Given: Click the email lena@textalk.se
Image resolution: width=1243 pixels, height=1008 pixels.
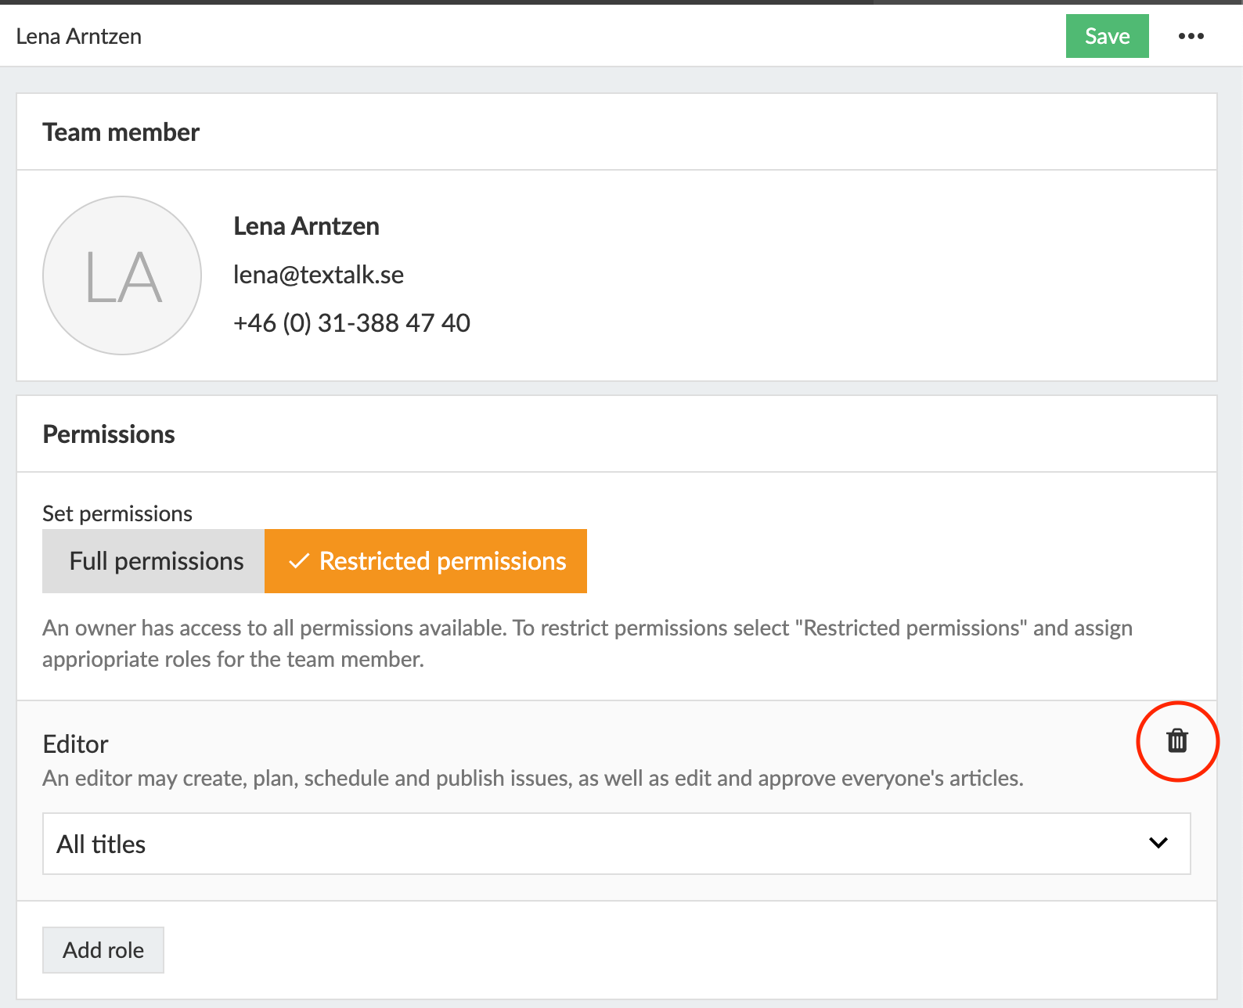Looking at the screenshot, I should tap(319, 275).
